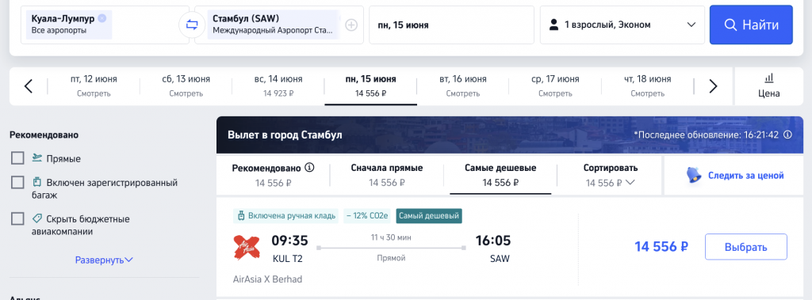Screen dimensions: 812x300
Task: Select date tab вс, 14 июня
Action: tap(278, 85)
